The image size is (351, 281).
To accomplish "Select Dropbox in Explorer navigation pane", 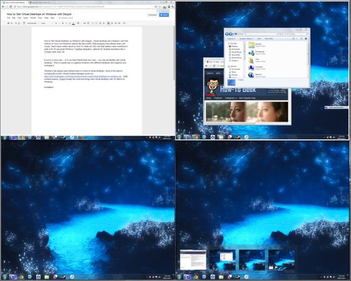I will [x=234, y=61].
